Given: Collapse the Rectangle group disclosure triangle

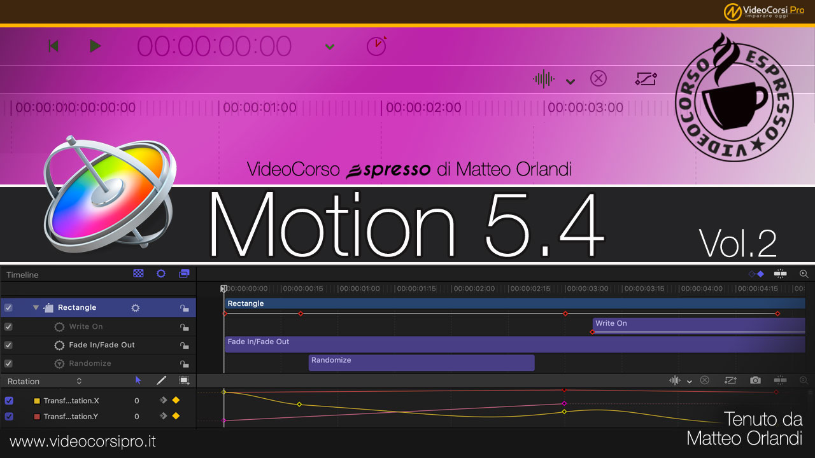Looking at the screenshot, I should pos(36,308).
